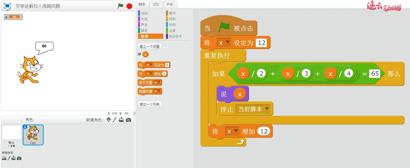The width and height of the screenshot is (410, 168).
Task: Select the Cat1 sprite thumbnail
Action: point(33,135)
